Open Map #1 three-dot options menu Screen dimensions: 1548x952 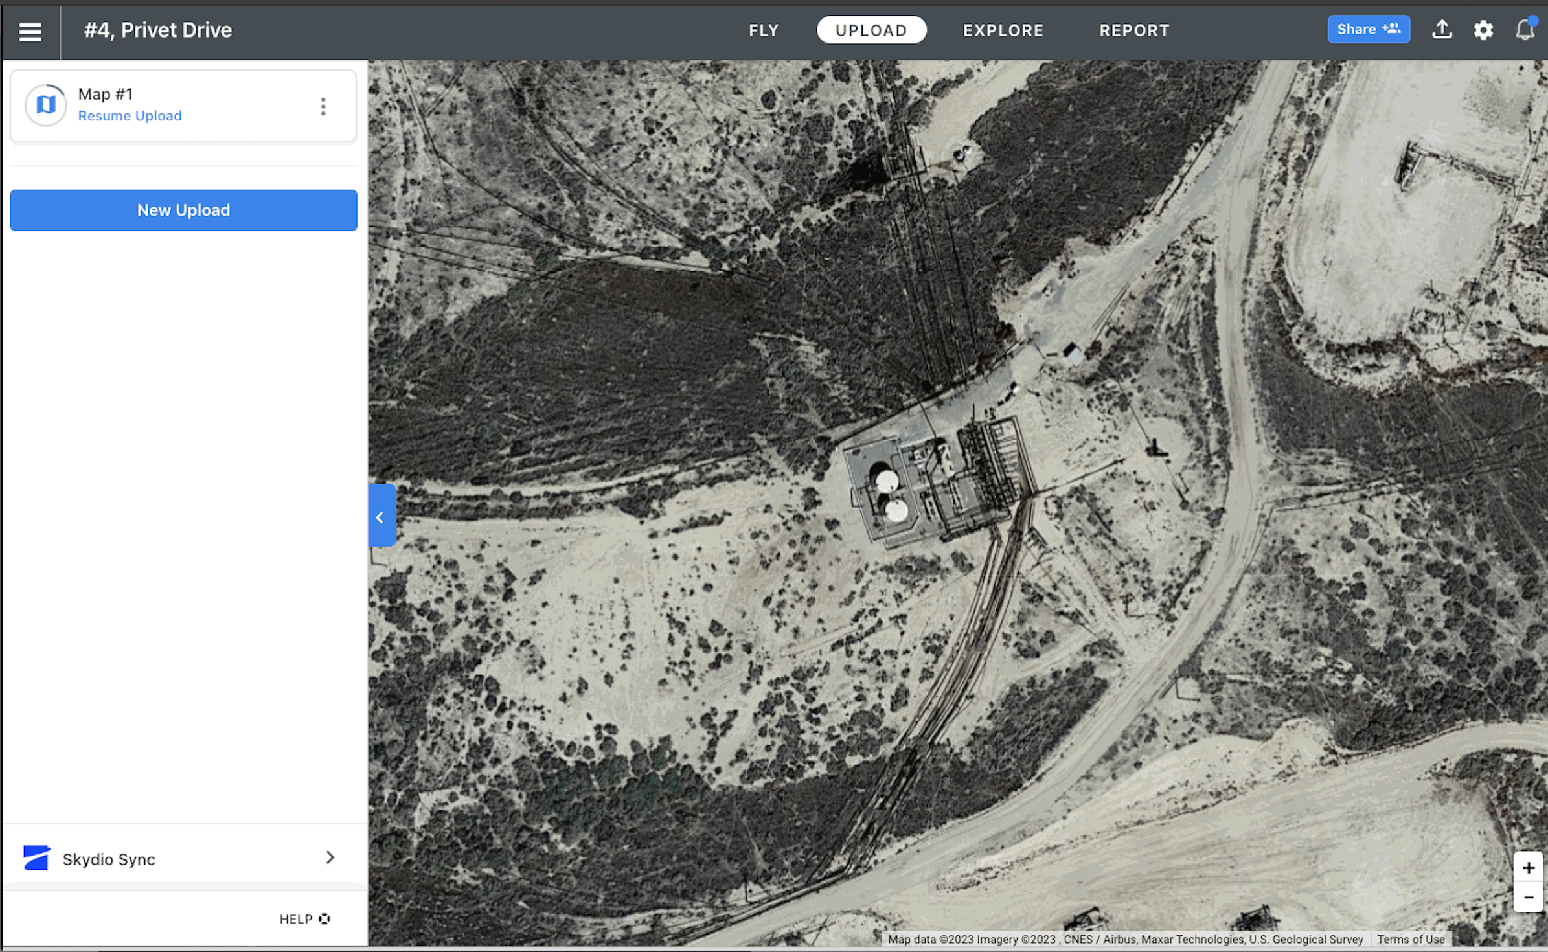pos(323,106)
